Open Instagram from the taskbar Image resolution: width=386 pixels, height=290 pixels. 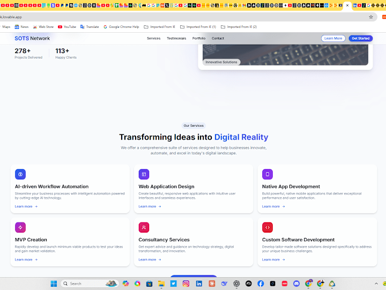click(x=186, y=284)
